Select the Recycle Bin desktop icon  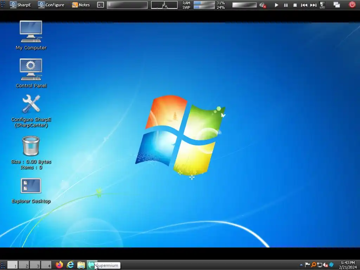31,153
